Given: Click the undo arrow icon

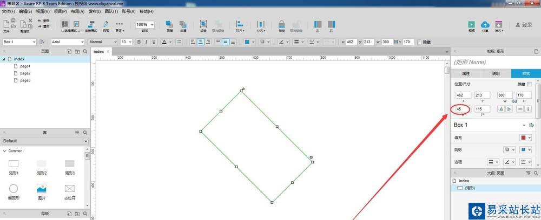Looking at the screenshot, I should [39, 20].
